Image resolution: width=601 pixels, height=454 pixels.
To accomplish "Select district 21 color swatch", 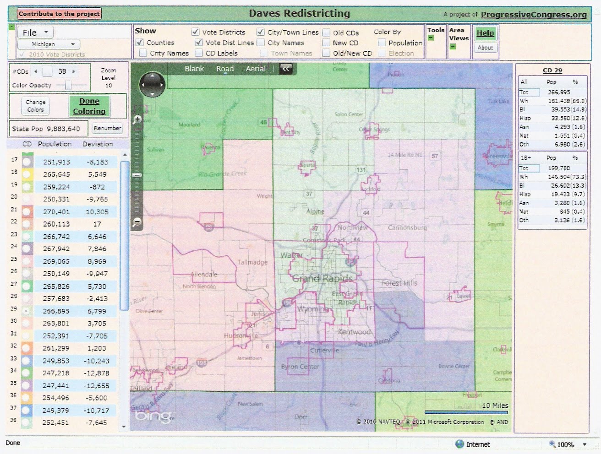I will tap(27, 212).
